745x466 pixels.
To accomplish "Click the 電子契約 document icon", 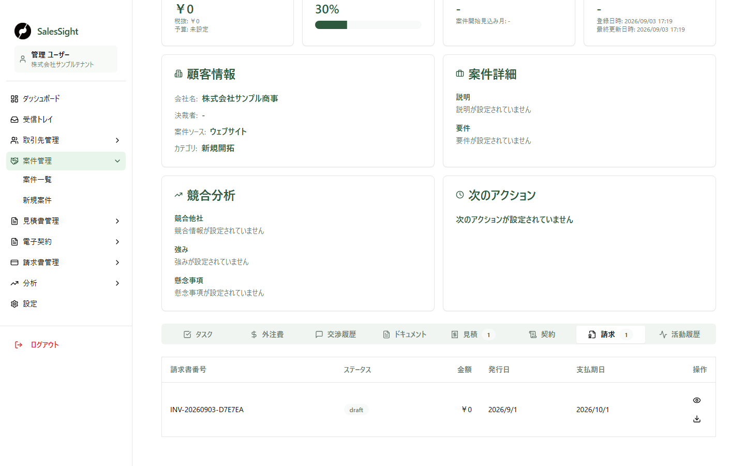I will 14,242.
